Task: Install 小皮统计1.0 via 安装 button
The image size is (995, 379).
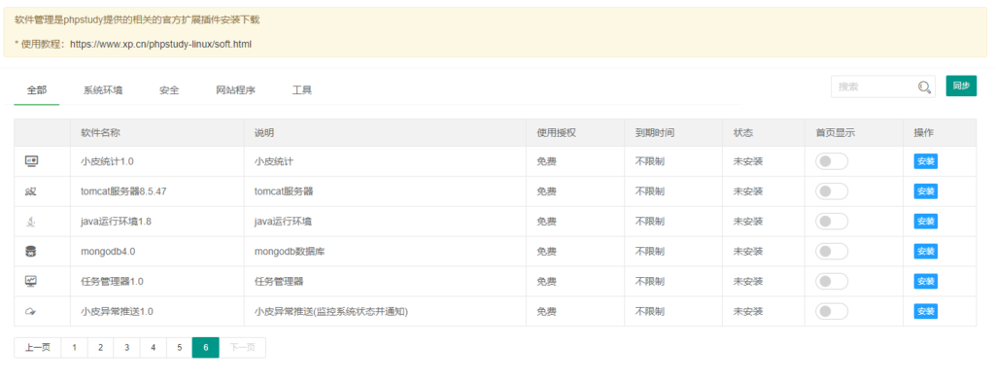Action: click(926, 161)
